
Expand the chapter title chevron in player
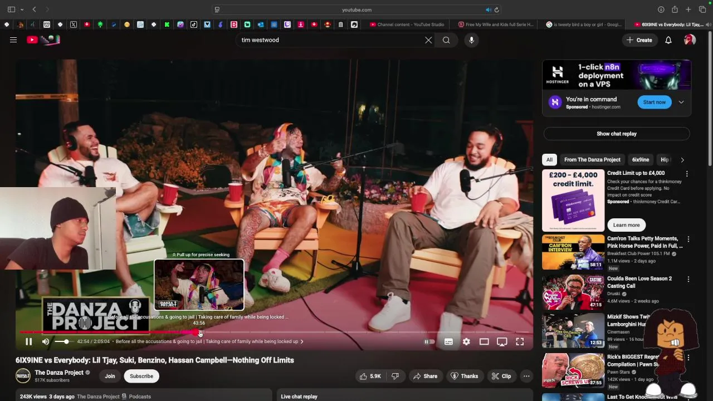pos(302,341)
